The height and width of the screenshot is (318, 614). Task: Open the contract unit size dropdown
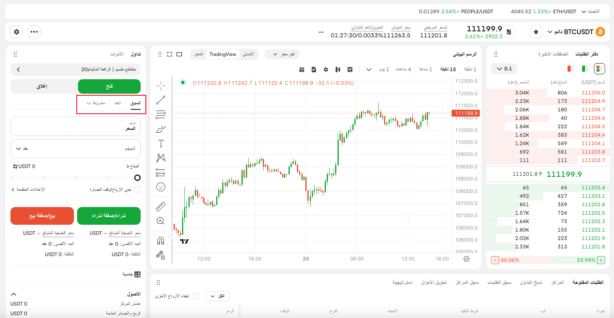pyautogui.click(x=22, y=149)
